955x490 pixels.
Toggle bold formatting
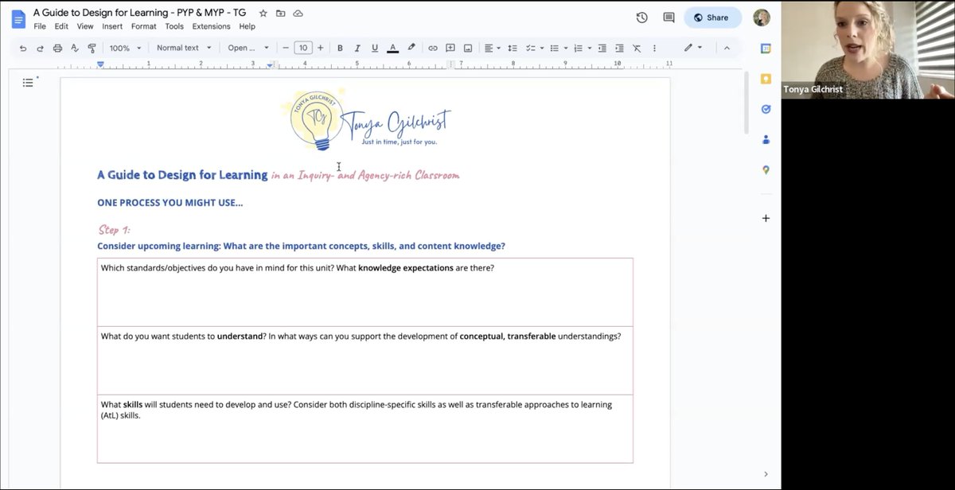(340, 48)
